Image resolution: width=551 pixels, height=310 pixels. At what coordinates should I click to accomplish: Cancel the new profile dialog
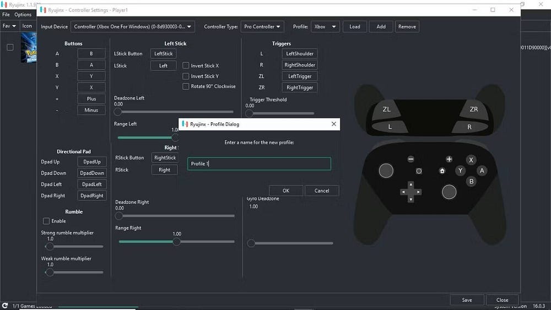click(322, 191)
